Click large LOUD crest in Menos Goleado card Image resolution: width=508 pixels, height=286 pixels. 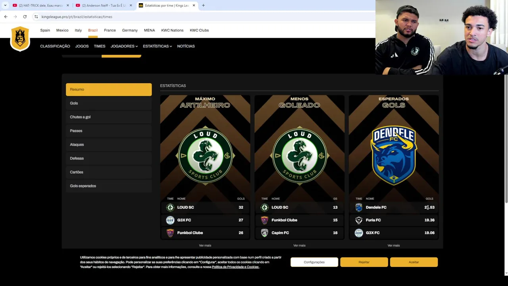click(x=300, y=156)
